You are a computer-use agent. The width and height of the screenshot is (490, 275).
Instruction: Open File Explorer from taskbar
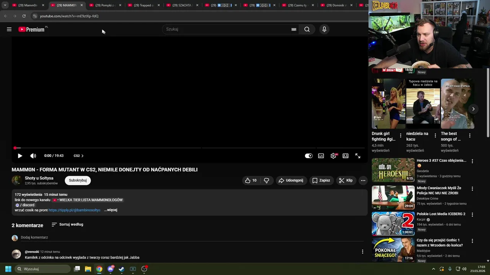click(x=88, y=269)
